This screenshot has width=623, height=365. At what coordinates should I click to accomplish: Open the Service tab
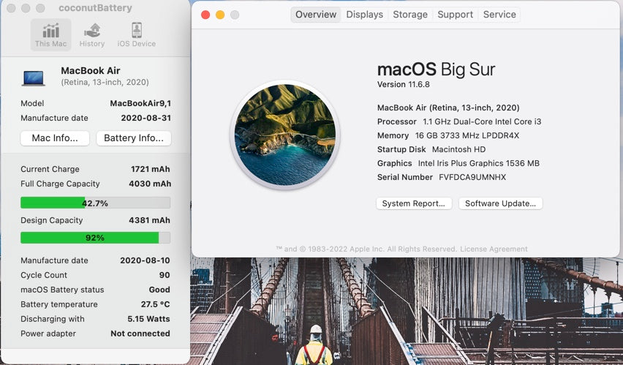click(499, 15)
